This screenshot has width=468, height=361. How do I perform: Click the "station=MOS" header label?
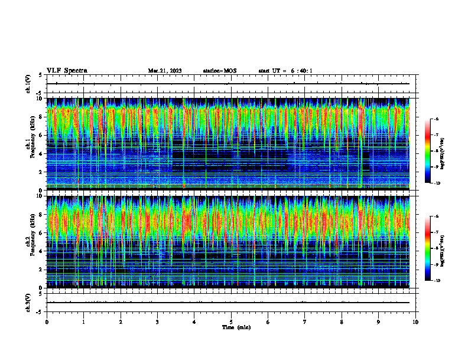220,71
